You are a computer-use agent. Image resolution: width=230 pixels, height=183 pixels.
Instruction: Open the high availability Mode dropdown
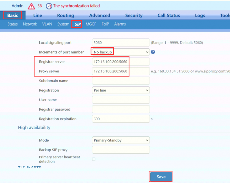pos(120,140)
